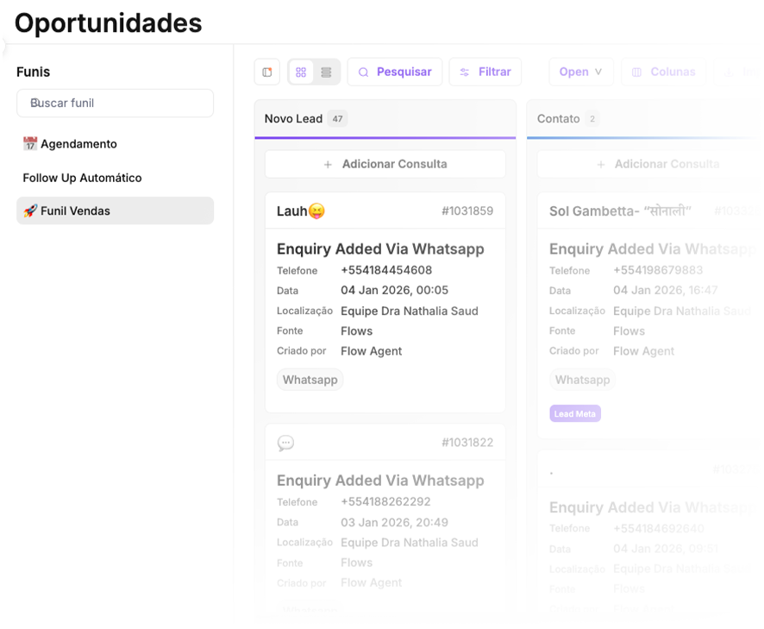The height and width of the screenshot is (629, 764).
Task: Select the Agendamento funnel
Action: [x=78, y=144]
